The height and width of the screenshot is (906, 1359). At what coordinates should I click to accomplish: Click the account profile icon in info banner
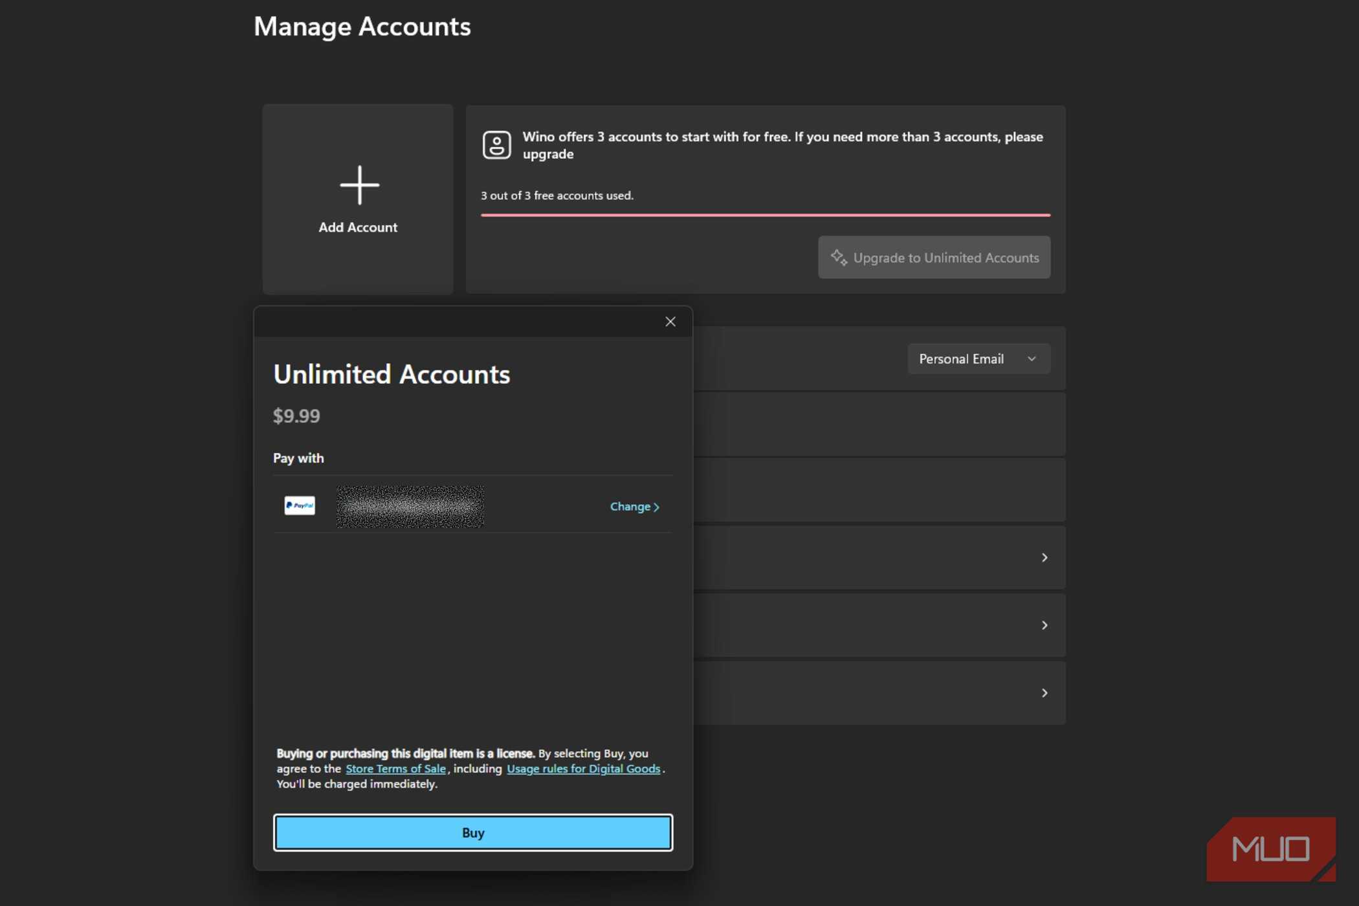(496, 145)
